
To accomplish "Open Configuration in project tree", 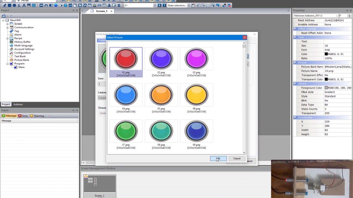I will 22,53.
